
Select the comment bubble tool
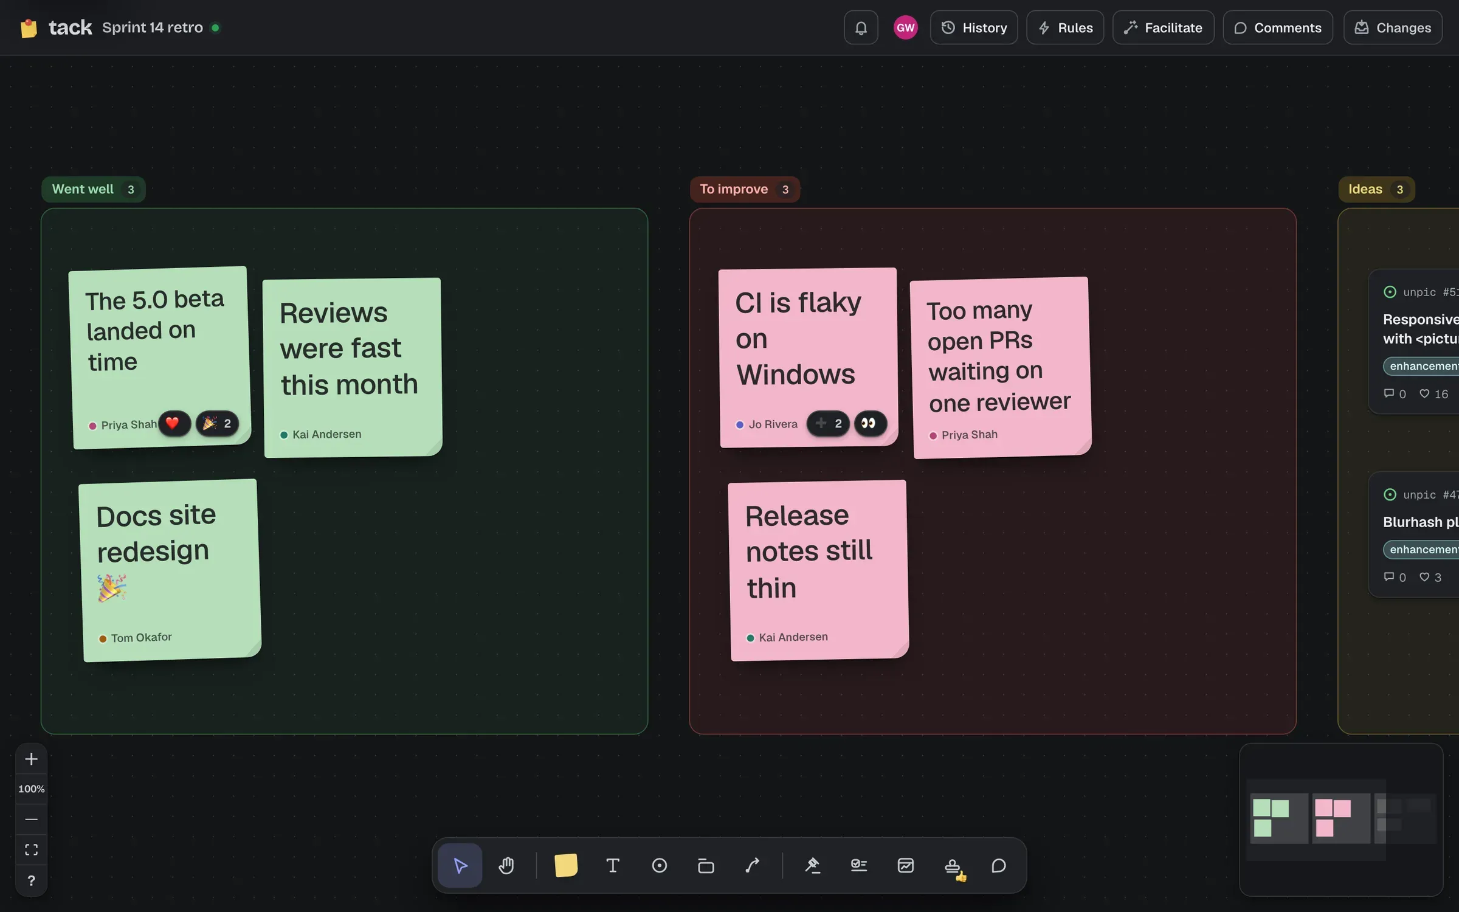[999, 865]
